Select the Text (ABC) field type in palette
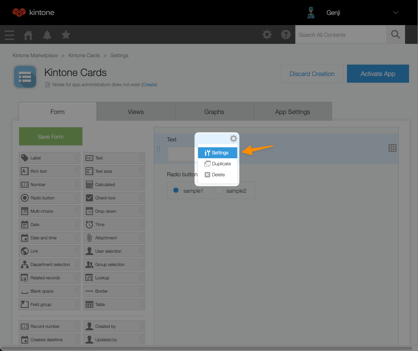Image resolution: width=418 pixels, height=351 pixels. tap(114, 158)
